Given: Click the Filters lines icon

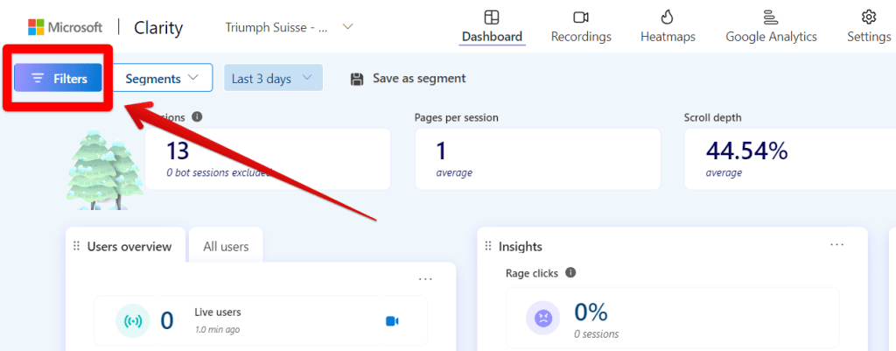Looking at the screenshot, I should [x=38, y=78].
